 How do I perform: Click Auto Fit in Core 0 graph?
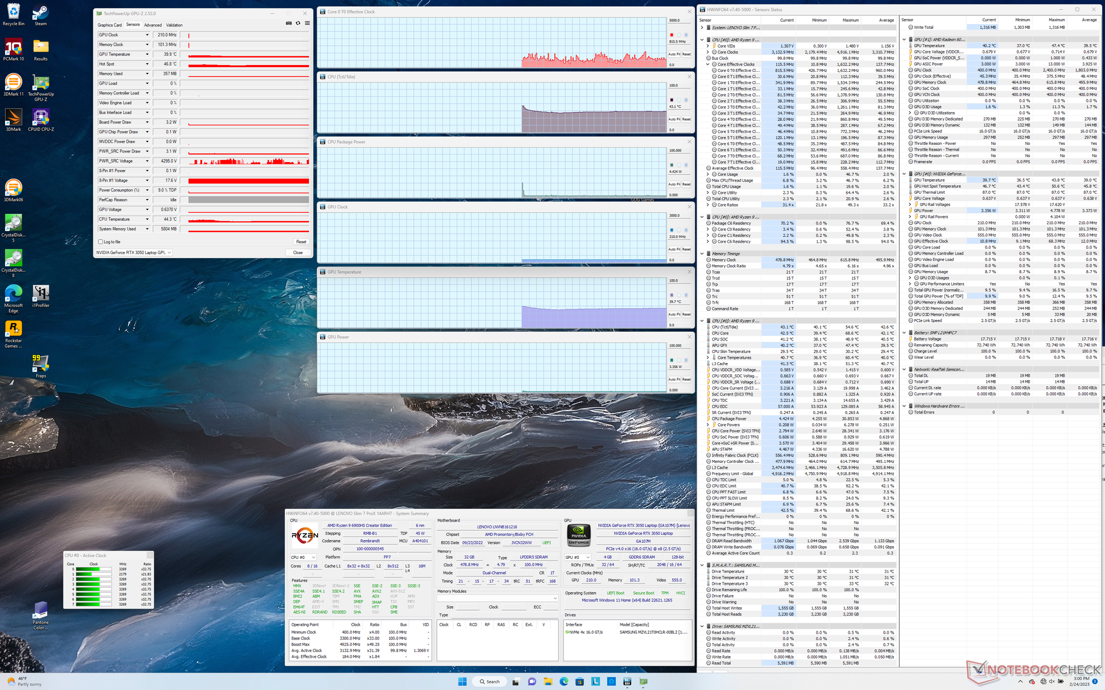click(x=675, y=55)
